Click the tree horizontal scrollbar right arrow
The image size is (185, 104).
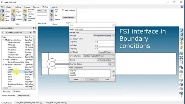32,88
